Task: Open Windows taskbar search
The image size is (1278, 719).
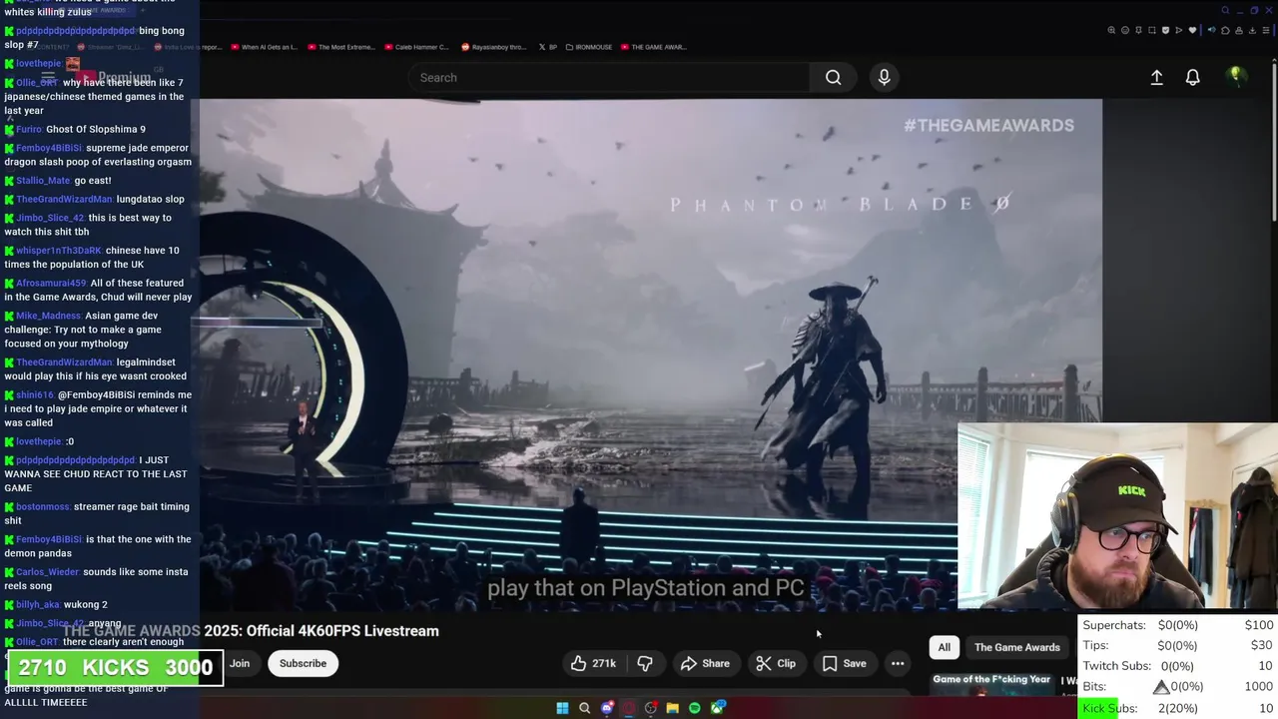Action: (x=584, y=708)
